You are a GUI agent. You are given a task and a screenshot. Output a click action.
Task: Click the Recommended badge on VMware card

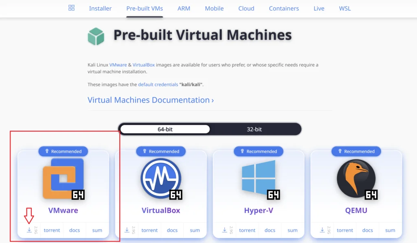[63, 151]
